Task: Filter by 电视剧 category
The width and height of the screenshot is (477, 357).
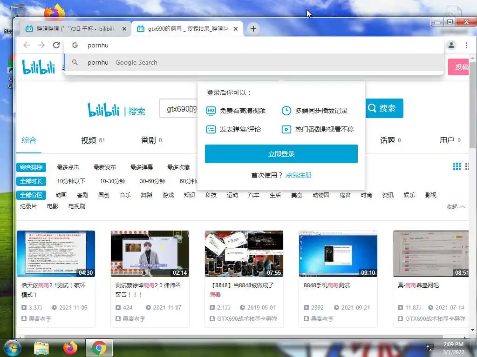Action: pyautogui.click(x=77, y=206)
